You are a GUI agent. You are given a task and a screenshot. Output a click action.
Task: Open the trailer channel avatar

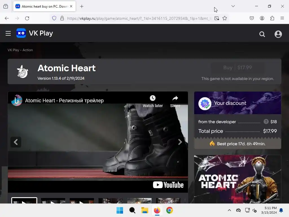[17, 100]
